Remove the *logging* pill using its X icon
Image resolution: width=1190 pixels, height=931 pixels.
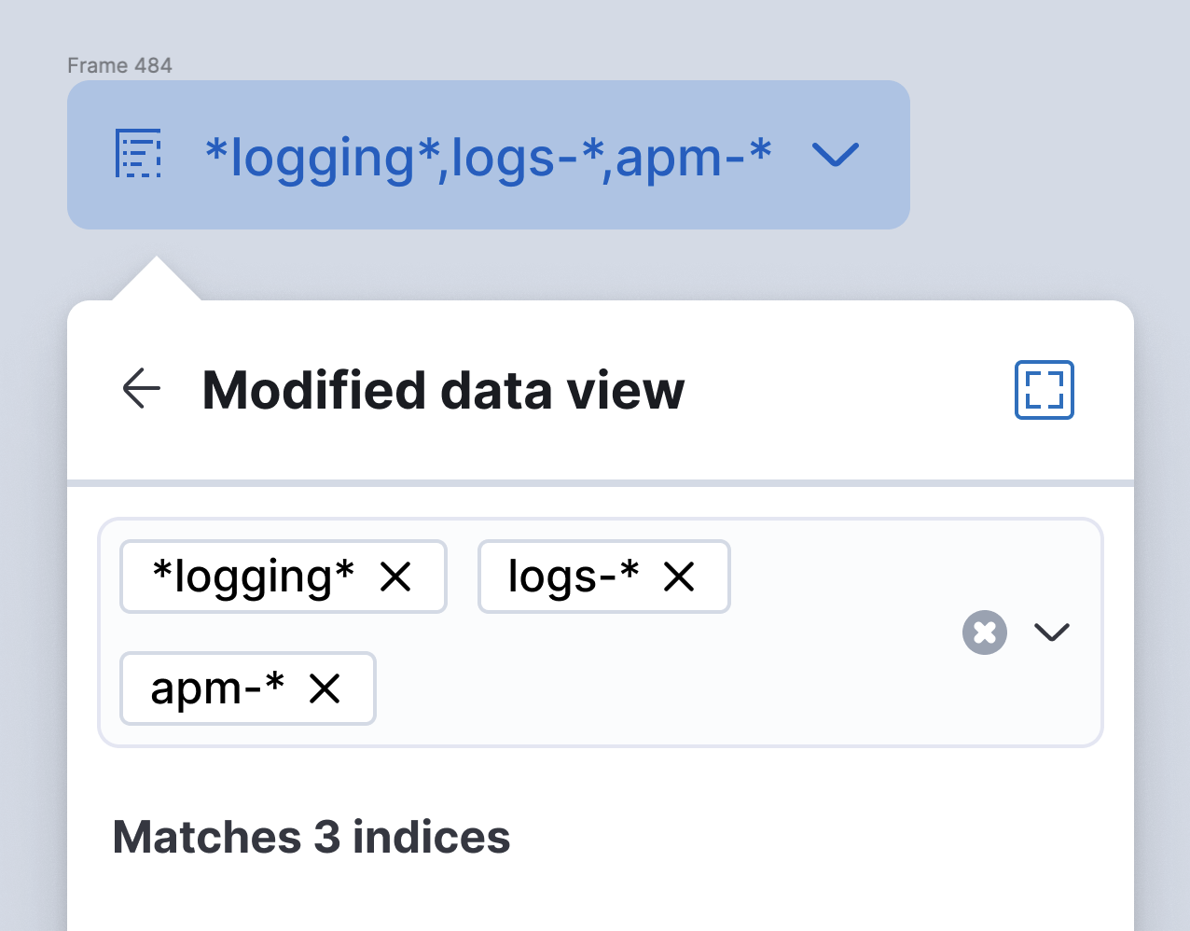397,577
